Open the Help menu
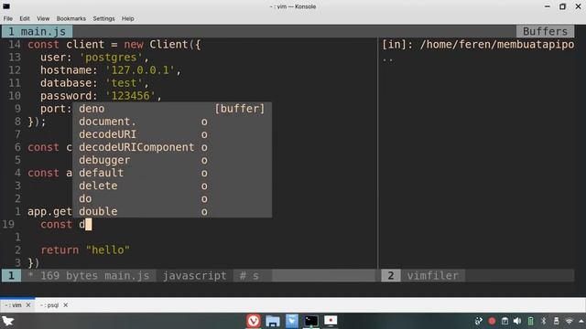The width and height of the screenshot is (586, 329). click(127, 18)
